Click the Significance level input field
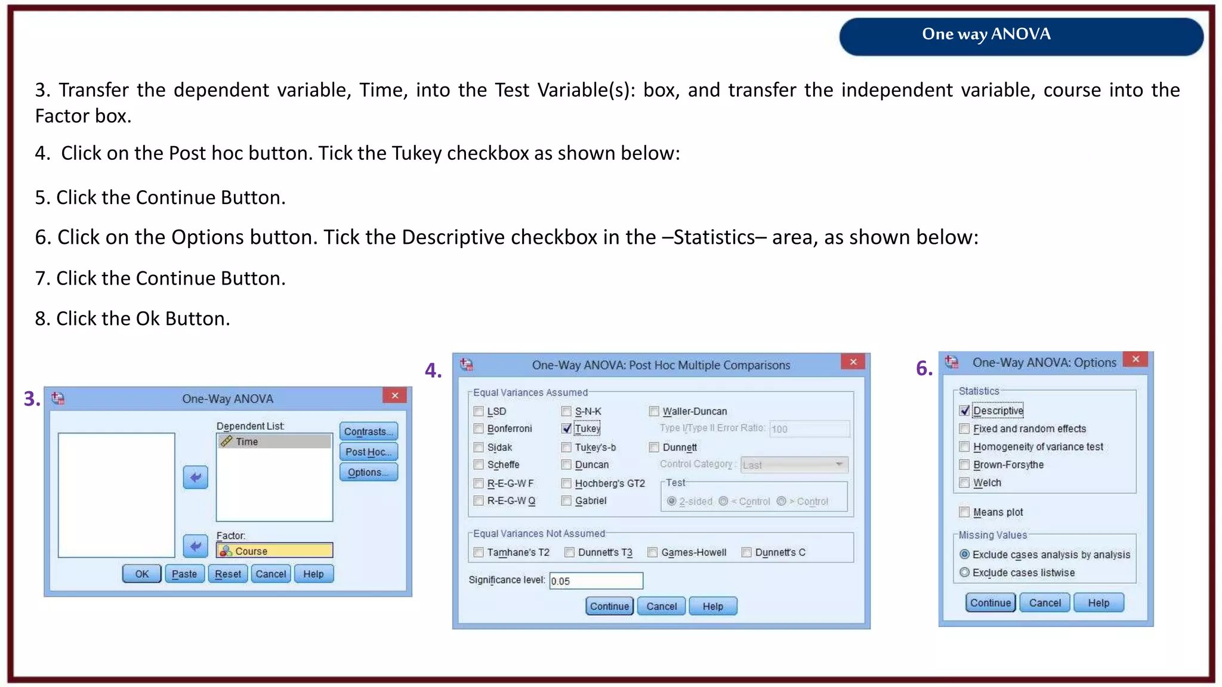This screenshot has height=687, width=1222. pyautogui.click(x=596, y=580)
